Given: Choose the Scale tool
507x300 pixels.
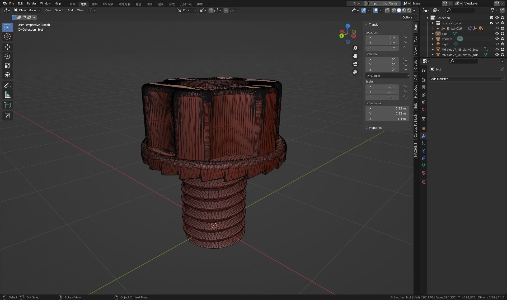Looking at the screenshot, I should (x=7, y=65).
